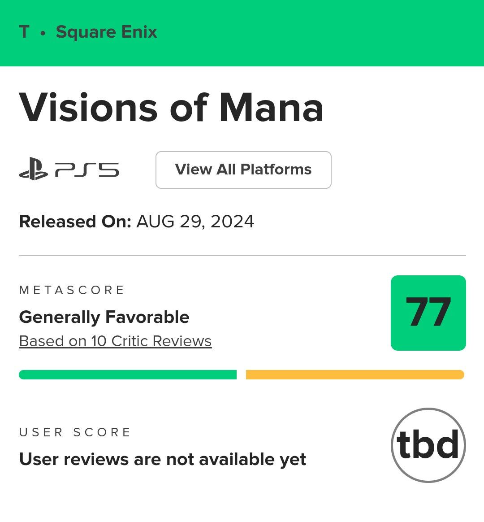Click the METASCORE heading label
Viewport: 484px width, 522px height.
coord(71,290)
